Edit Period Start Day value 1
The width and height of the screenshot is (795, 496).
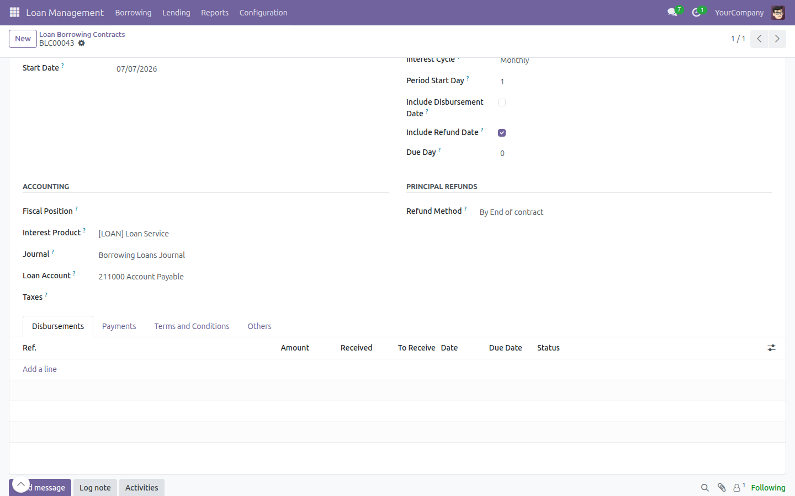(x=635, y=82)
